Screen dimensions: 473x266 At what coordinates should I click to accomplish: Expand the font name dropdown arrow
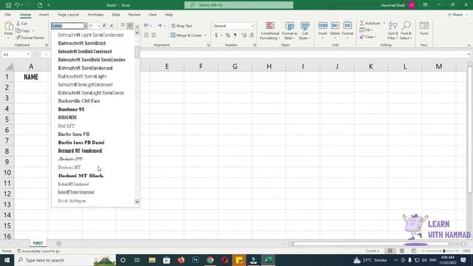coord(86,26)
